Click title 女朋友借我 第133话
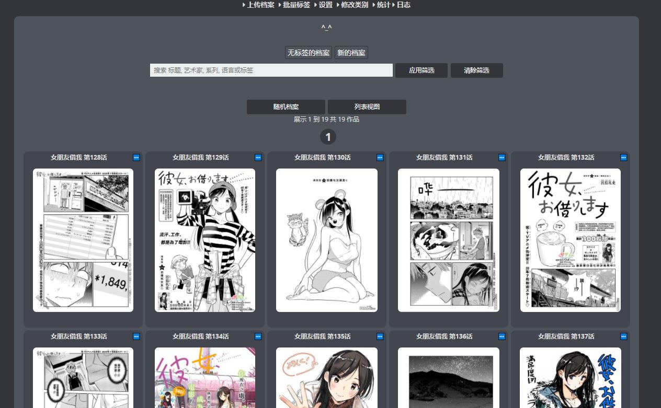Screen dimensions: 661x408 [78, 337]
